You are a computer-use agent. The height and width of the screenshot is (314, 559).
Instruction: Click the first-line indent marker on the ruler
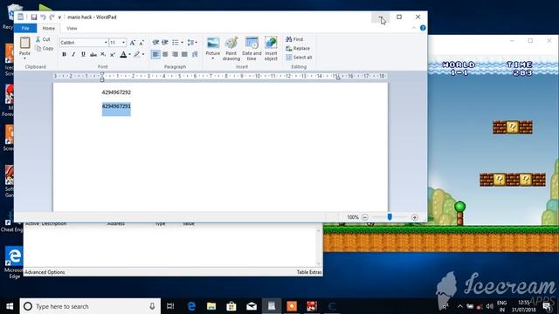pyautogui.click(x=102, y=74)
